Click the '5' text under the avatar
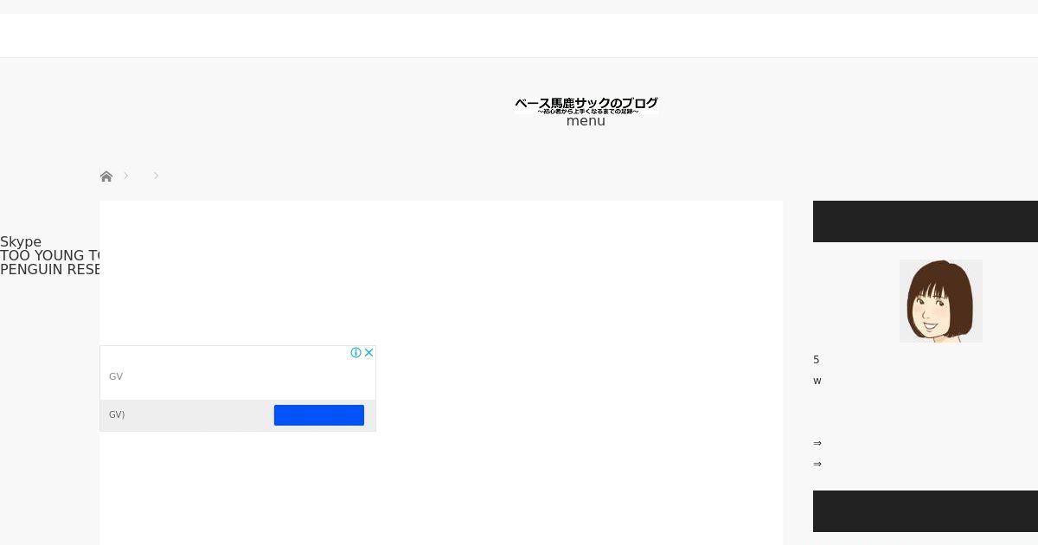 [x=817, y=360]
